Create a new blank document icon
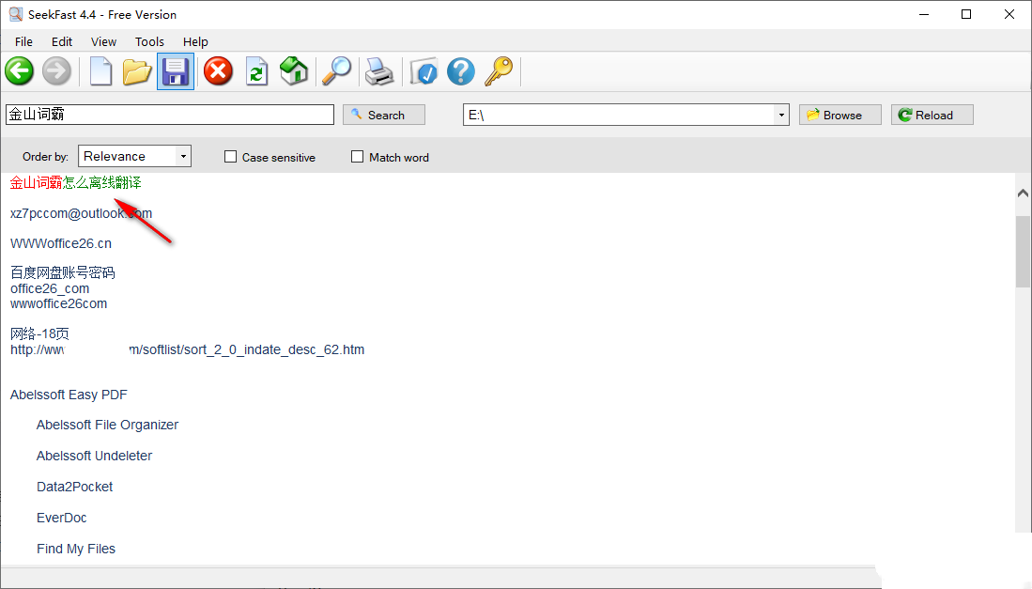The image size is (1032, 589). point(100,71)
